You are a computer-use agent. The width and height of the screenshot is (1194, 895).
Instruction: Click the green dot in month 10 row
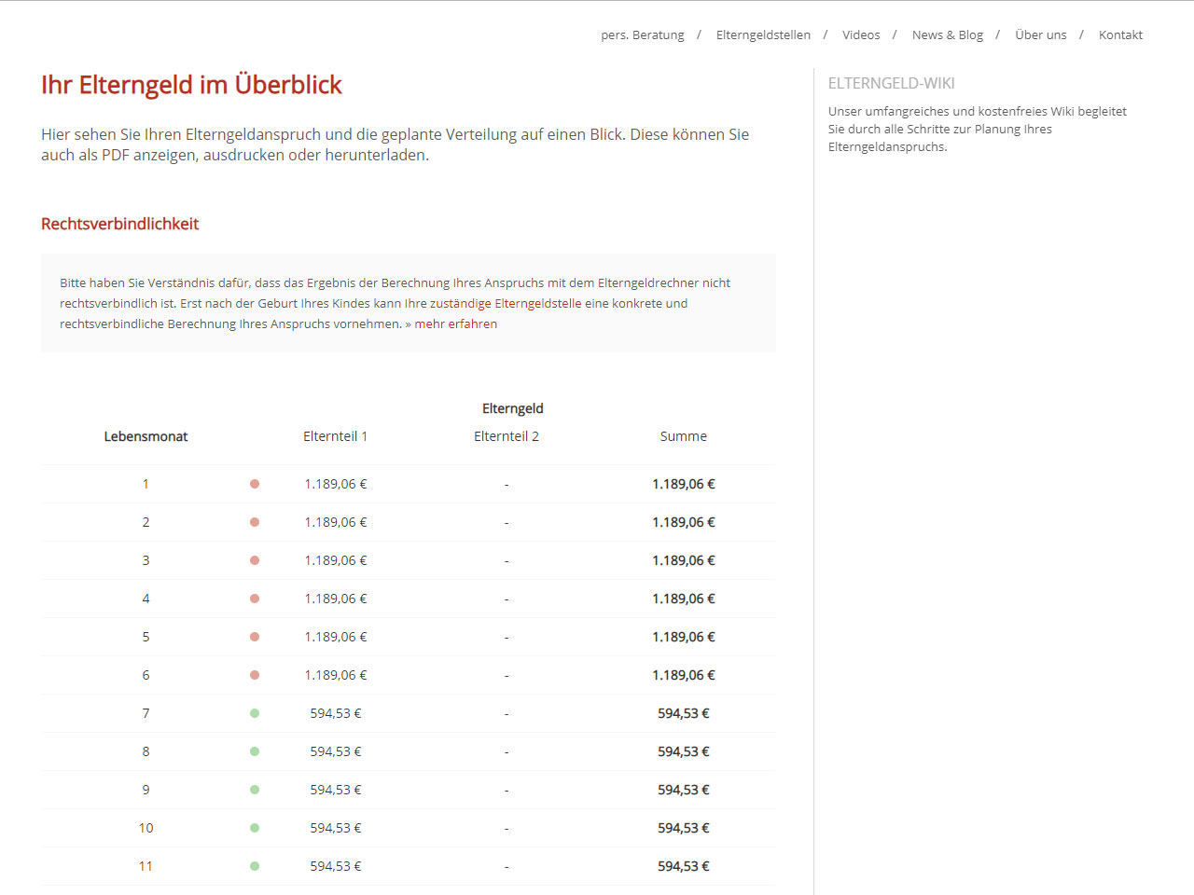tap(255, 828)
